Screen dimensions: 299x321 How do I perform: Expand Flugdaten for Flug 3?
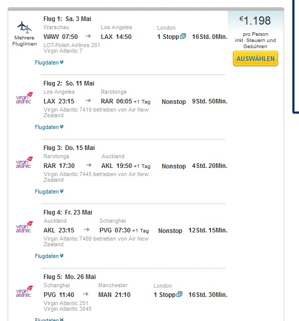point(49,191)
